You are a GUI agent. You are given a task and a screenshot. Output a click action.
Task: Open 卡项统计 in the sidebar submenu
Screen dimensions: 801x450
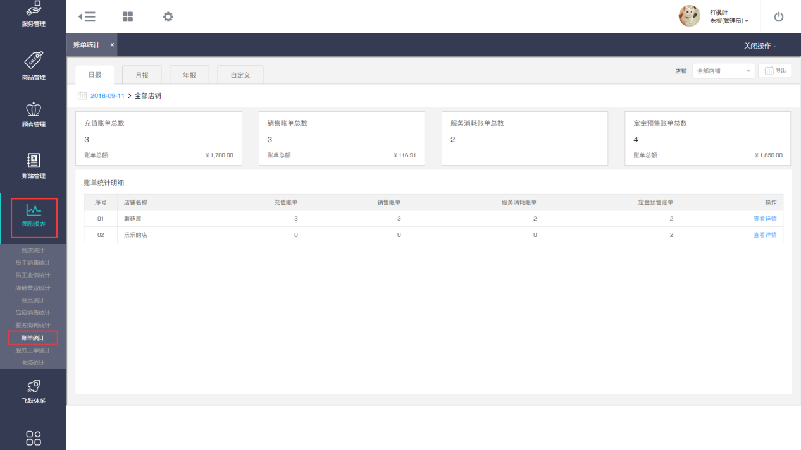(x=33, y=363)
